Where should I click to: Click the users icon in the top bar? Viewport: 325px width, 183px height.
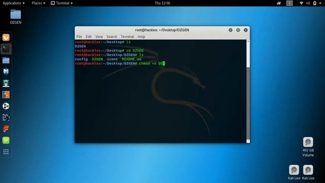(279, 3)
